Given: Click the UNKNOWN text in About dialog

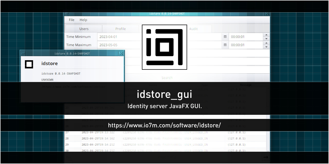Looking at the screenshot, I should point(47,80).
